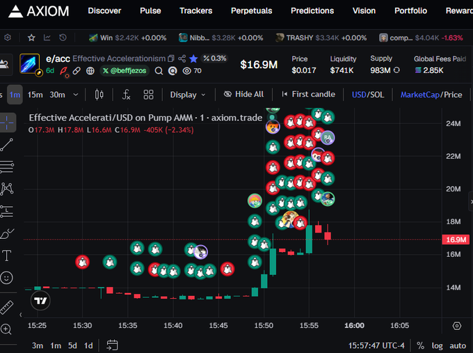The image size is (473, 353).
Task: Click the chart icon in ticker bar
Action: point(47,38)
